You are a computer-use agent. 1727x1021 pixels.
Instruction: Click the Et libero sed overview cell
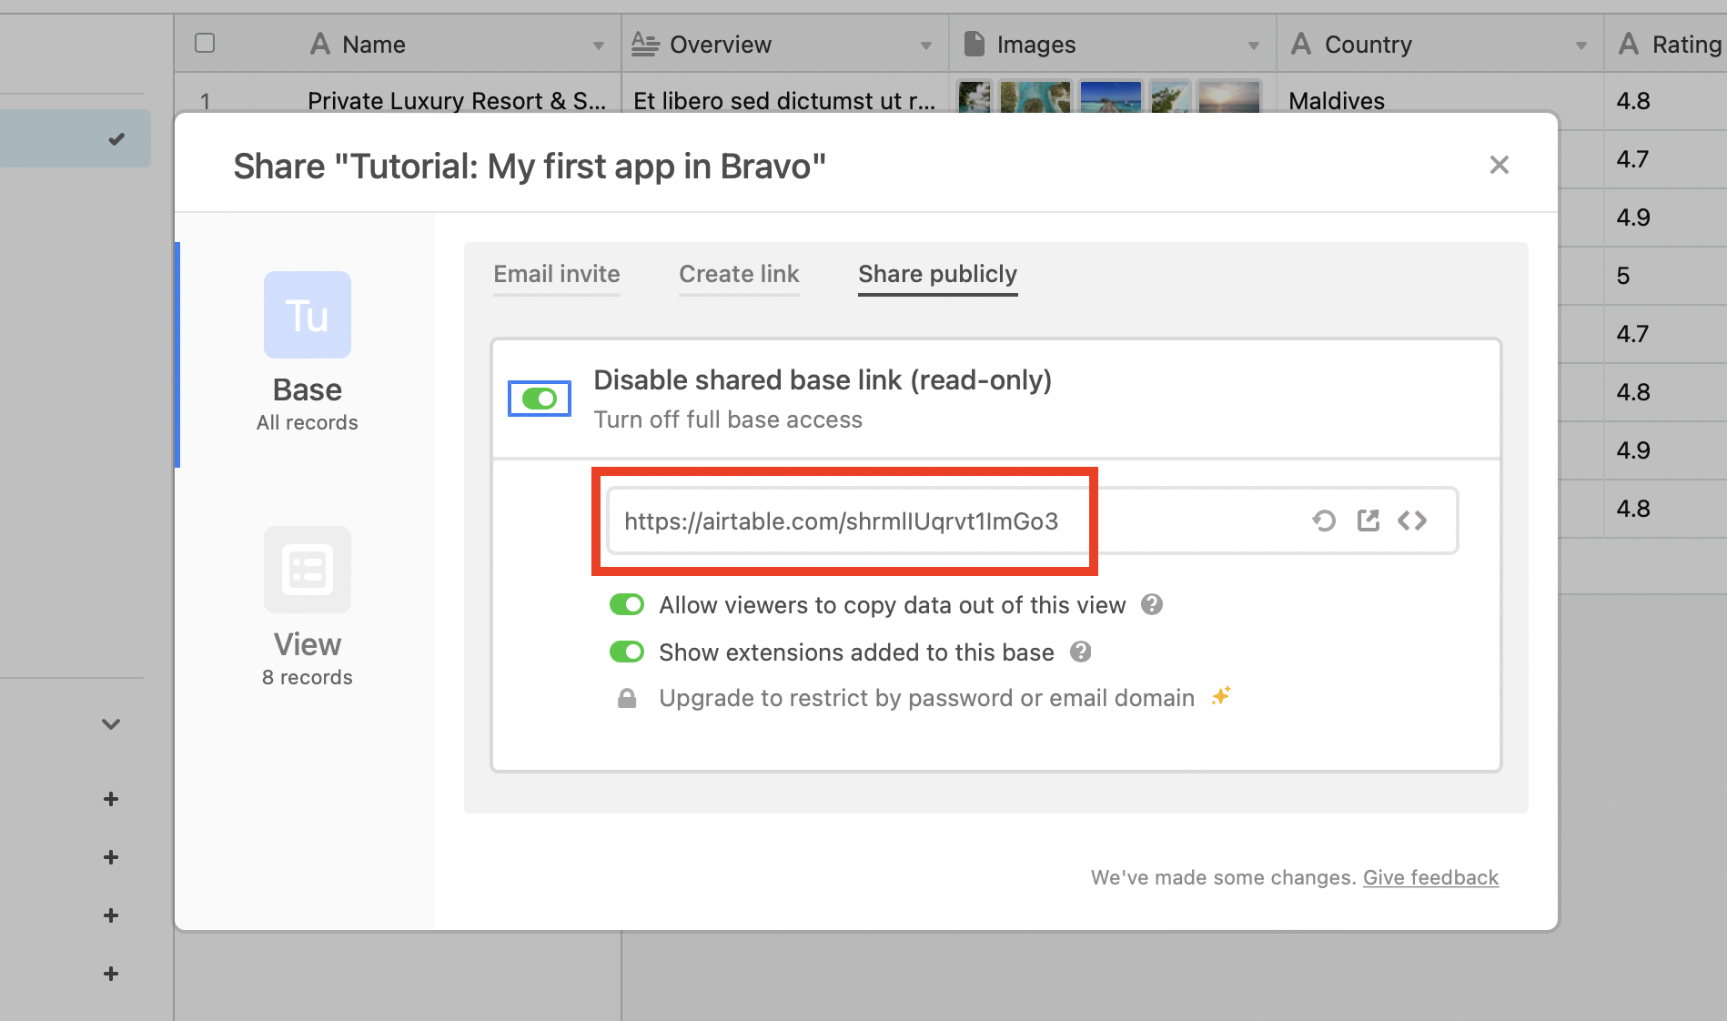pos(784,100)
